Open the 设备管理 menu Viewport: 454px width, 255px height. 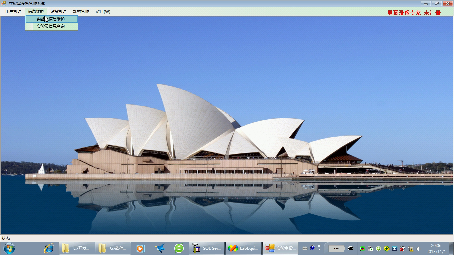coord(58,11)
